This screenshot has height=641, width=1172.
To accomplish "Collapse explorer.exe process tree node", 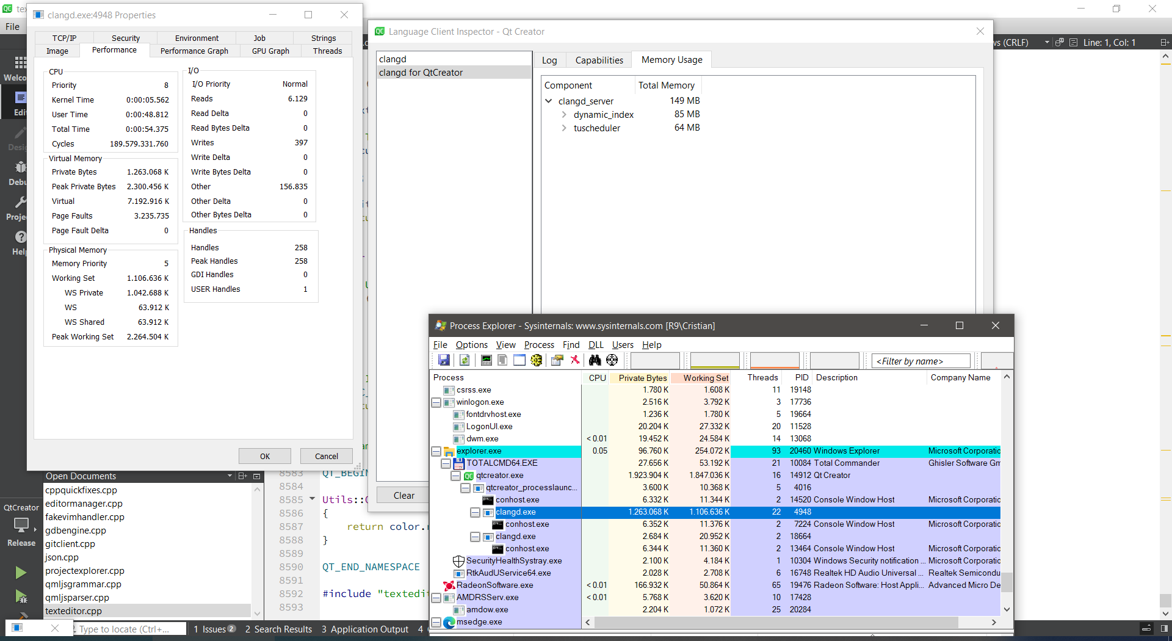I will (436, 451).
